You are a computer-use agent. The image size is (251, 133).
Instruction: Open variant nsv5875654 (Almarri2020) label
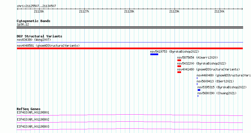click(x=197, y=57)
